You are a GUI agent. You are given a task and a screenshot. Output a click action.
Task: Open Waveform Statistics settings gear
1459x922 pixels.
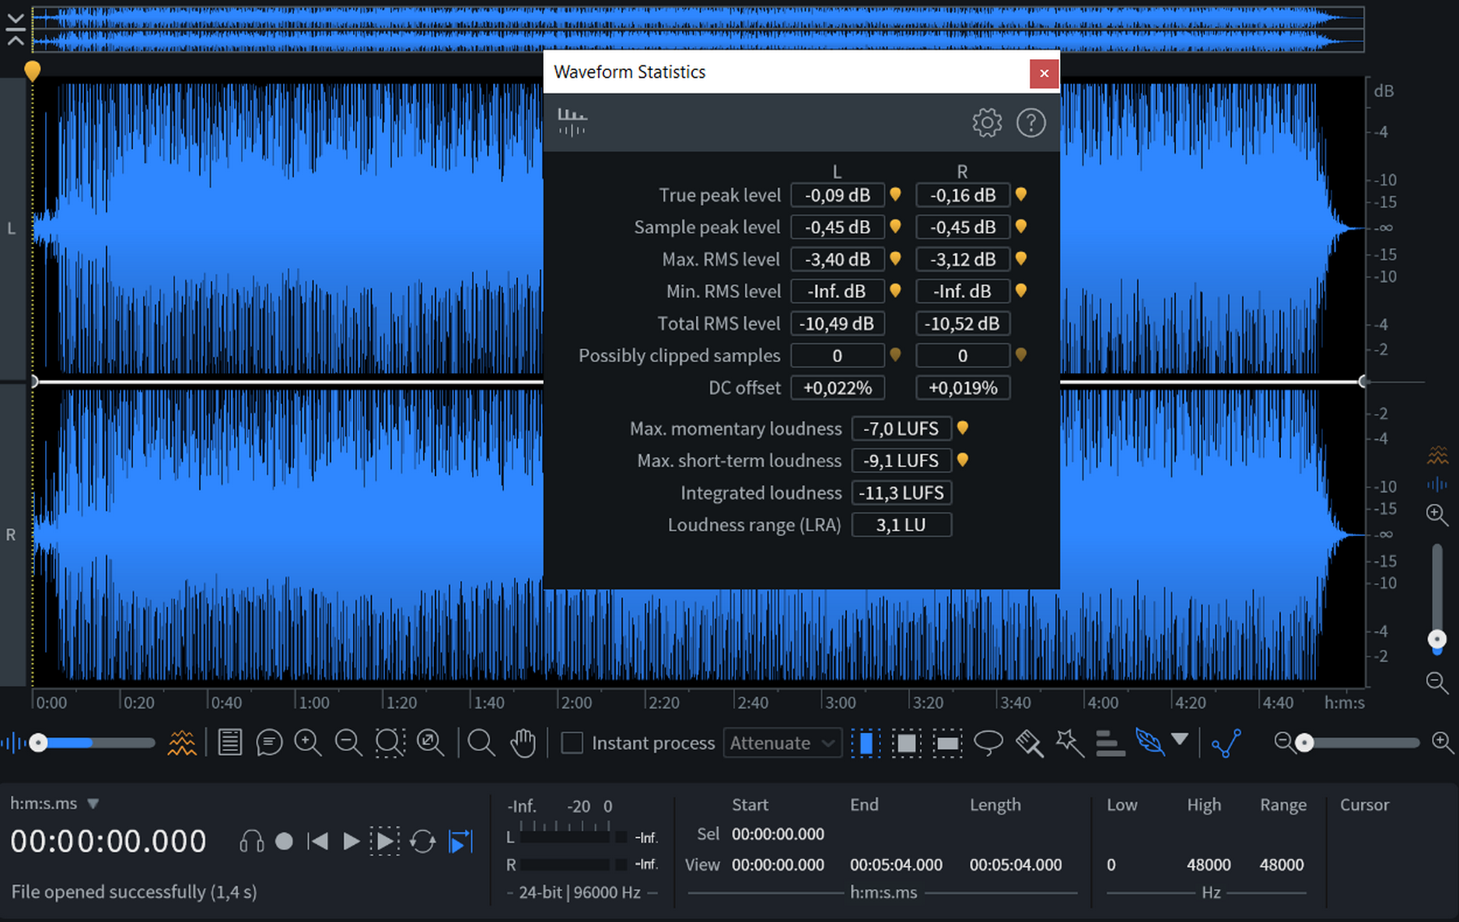987,123
